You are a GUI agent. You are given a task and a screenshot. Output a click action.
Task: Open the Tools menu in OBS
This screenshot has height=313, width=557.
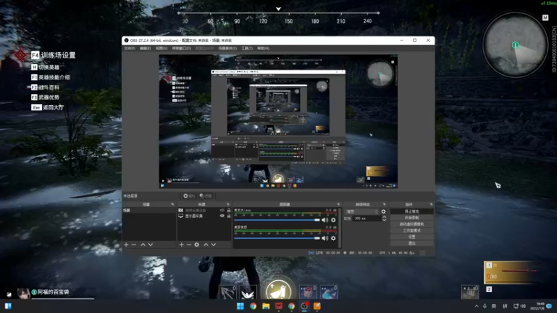247,48
